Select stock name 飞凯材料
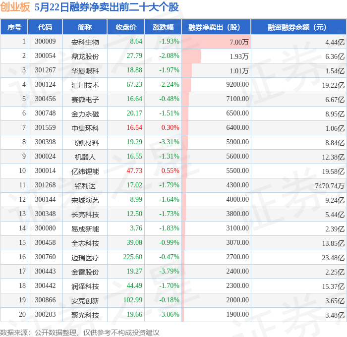The height and width of the screenshot is (337, 347). 85,143
